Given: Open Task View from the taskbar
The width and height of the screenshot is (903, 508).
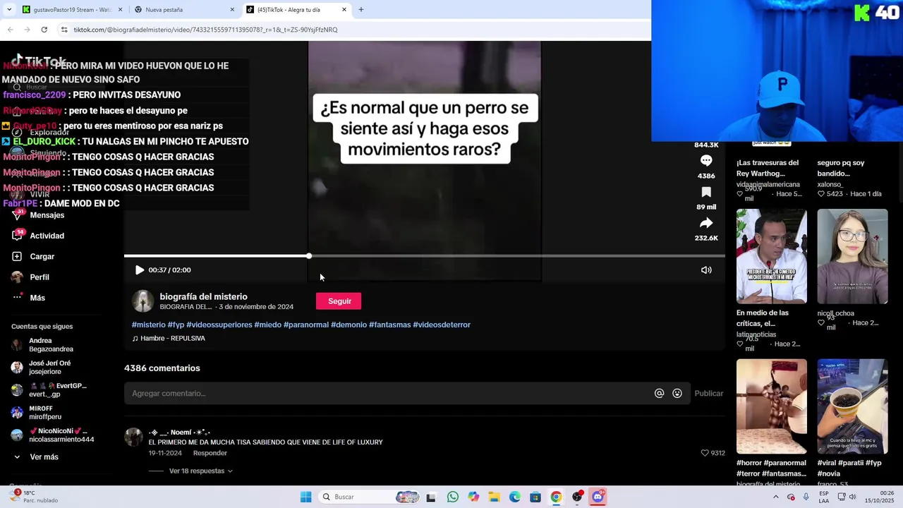Looking at the screenshot, I should (x=431, y=497).
